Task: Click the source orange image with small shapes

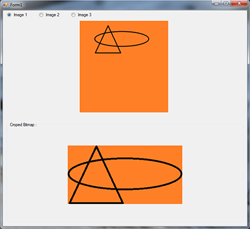Action: [124, 67]
